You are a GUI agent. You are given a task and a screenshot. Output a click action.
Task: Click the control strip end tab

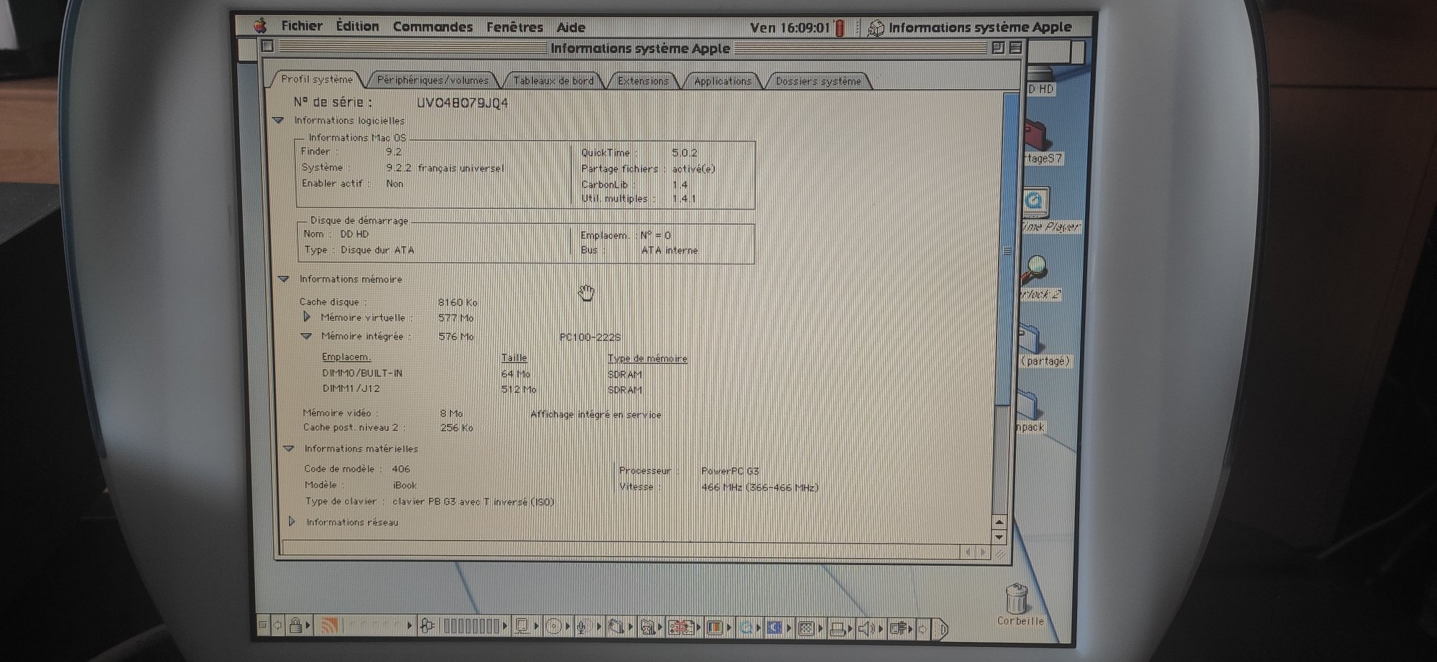click(x=940, y=630)
